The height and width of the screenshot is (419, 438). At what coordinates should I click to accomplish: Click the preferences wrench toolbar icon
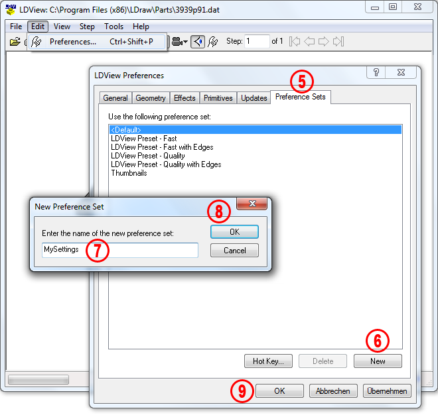tap(213, 42)
